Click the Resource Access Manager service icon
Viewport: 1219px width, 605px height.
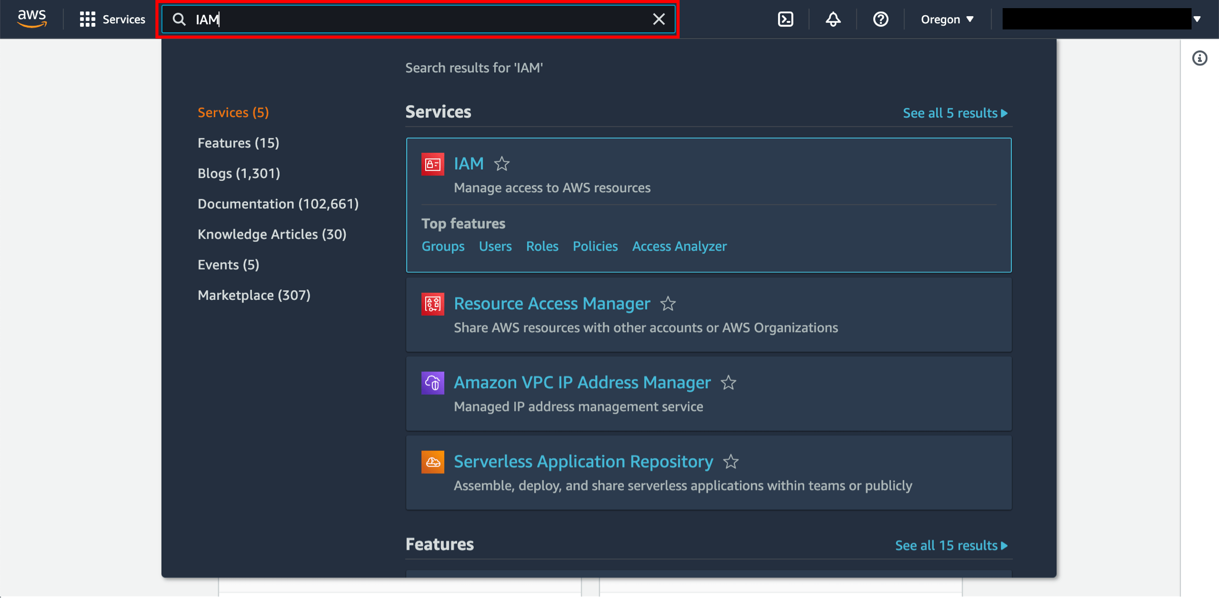coord(433,304)
